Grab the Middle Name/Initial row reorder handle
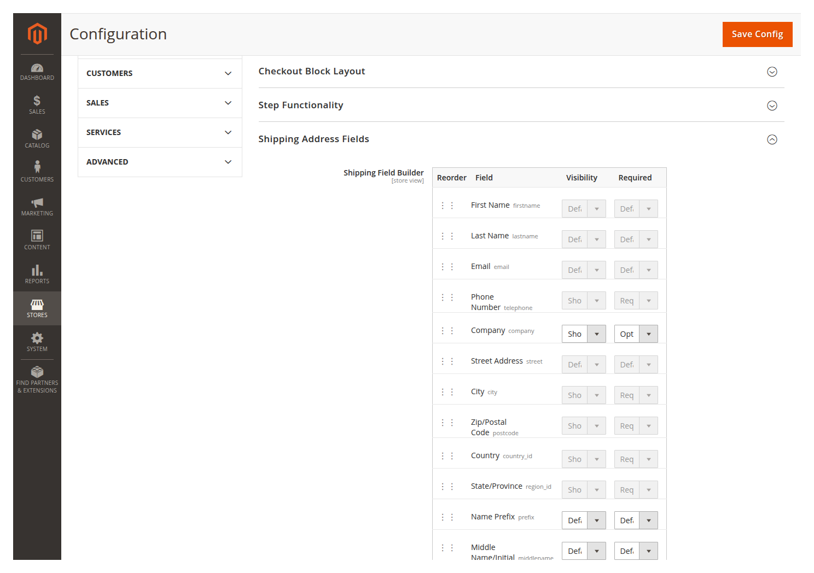 point(447,548)
